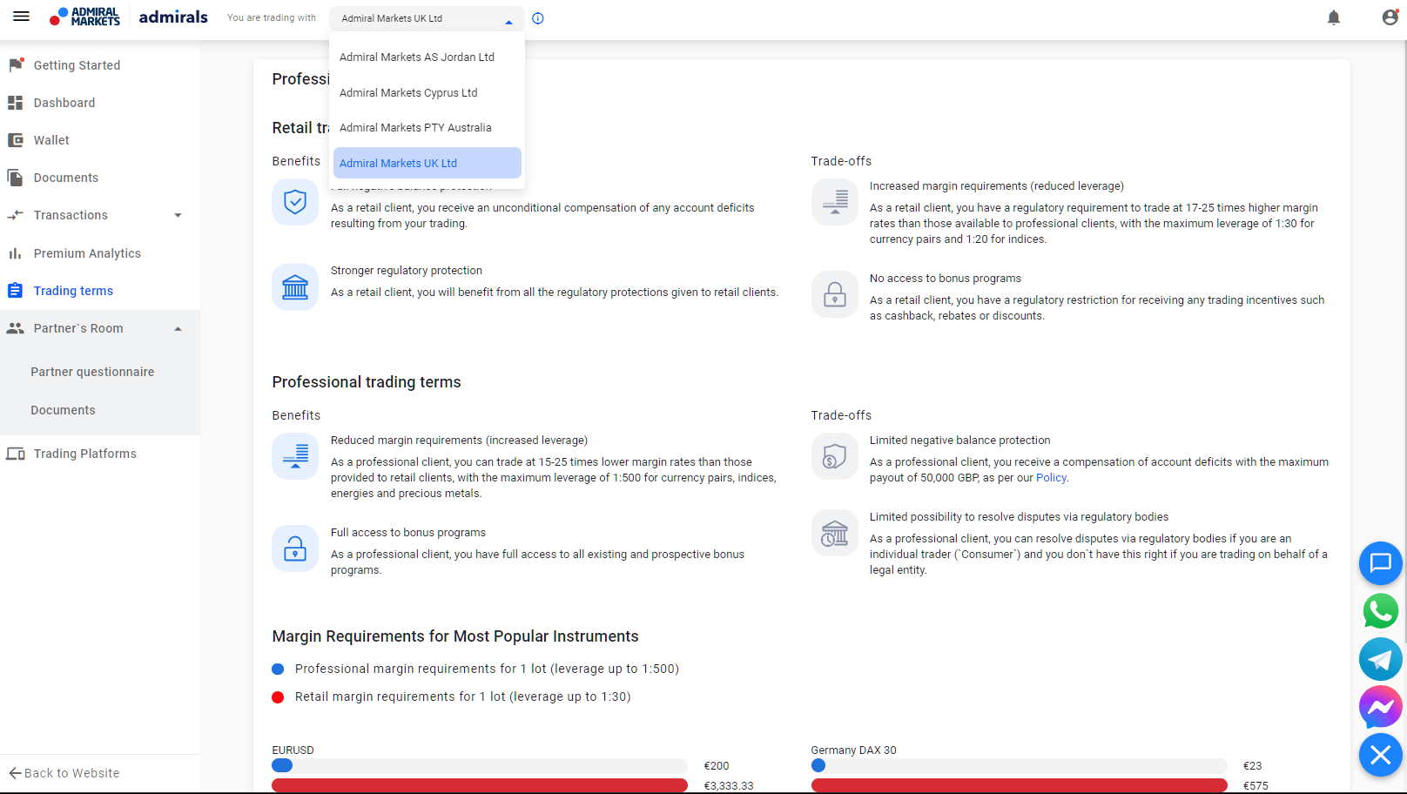The image size is (1407, 794).
Task: Go Back to Website
Action: [64, 773]
